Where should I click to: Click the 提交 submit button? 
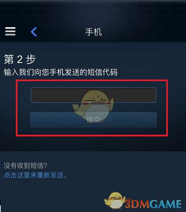tap(93, 120)
